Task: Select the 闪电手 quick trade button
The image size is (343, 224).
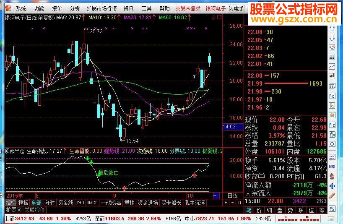Action: click(x=236, y=8)
